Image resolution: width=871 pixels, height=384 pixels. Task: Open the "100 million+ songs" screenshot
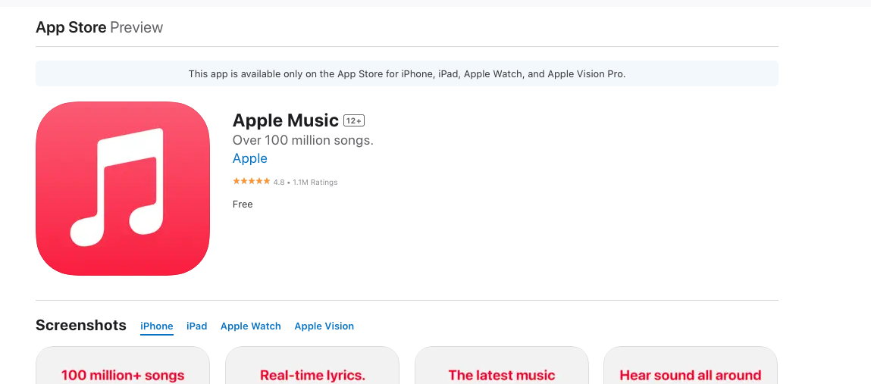coord(123,369)
